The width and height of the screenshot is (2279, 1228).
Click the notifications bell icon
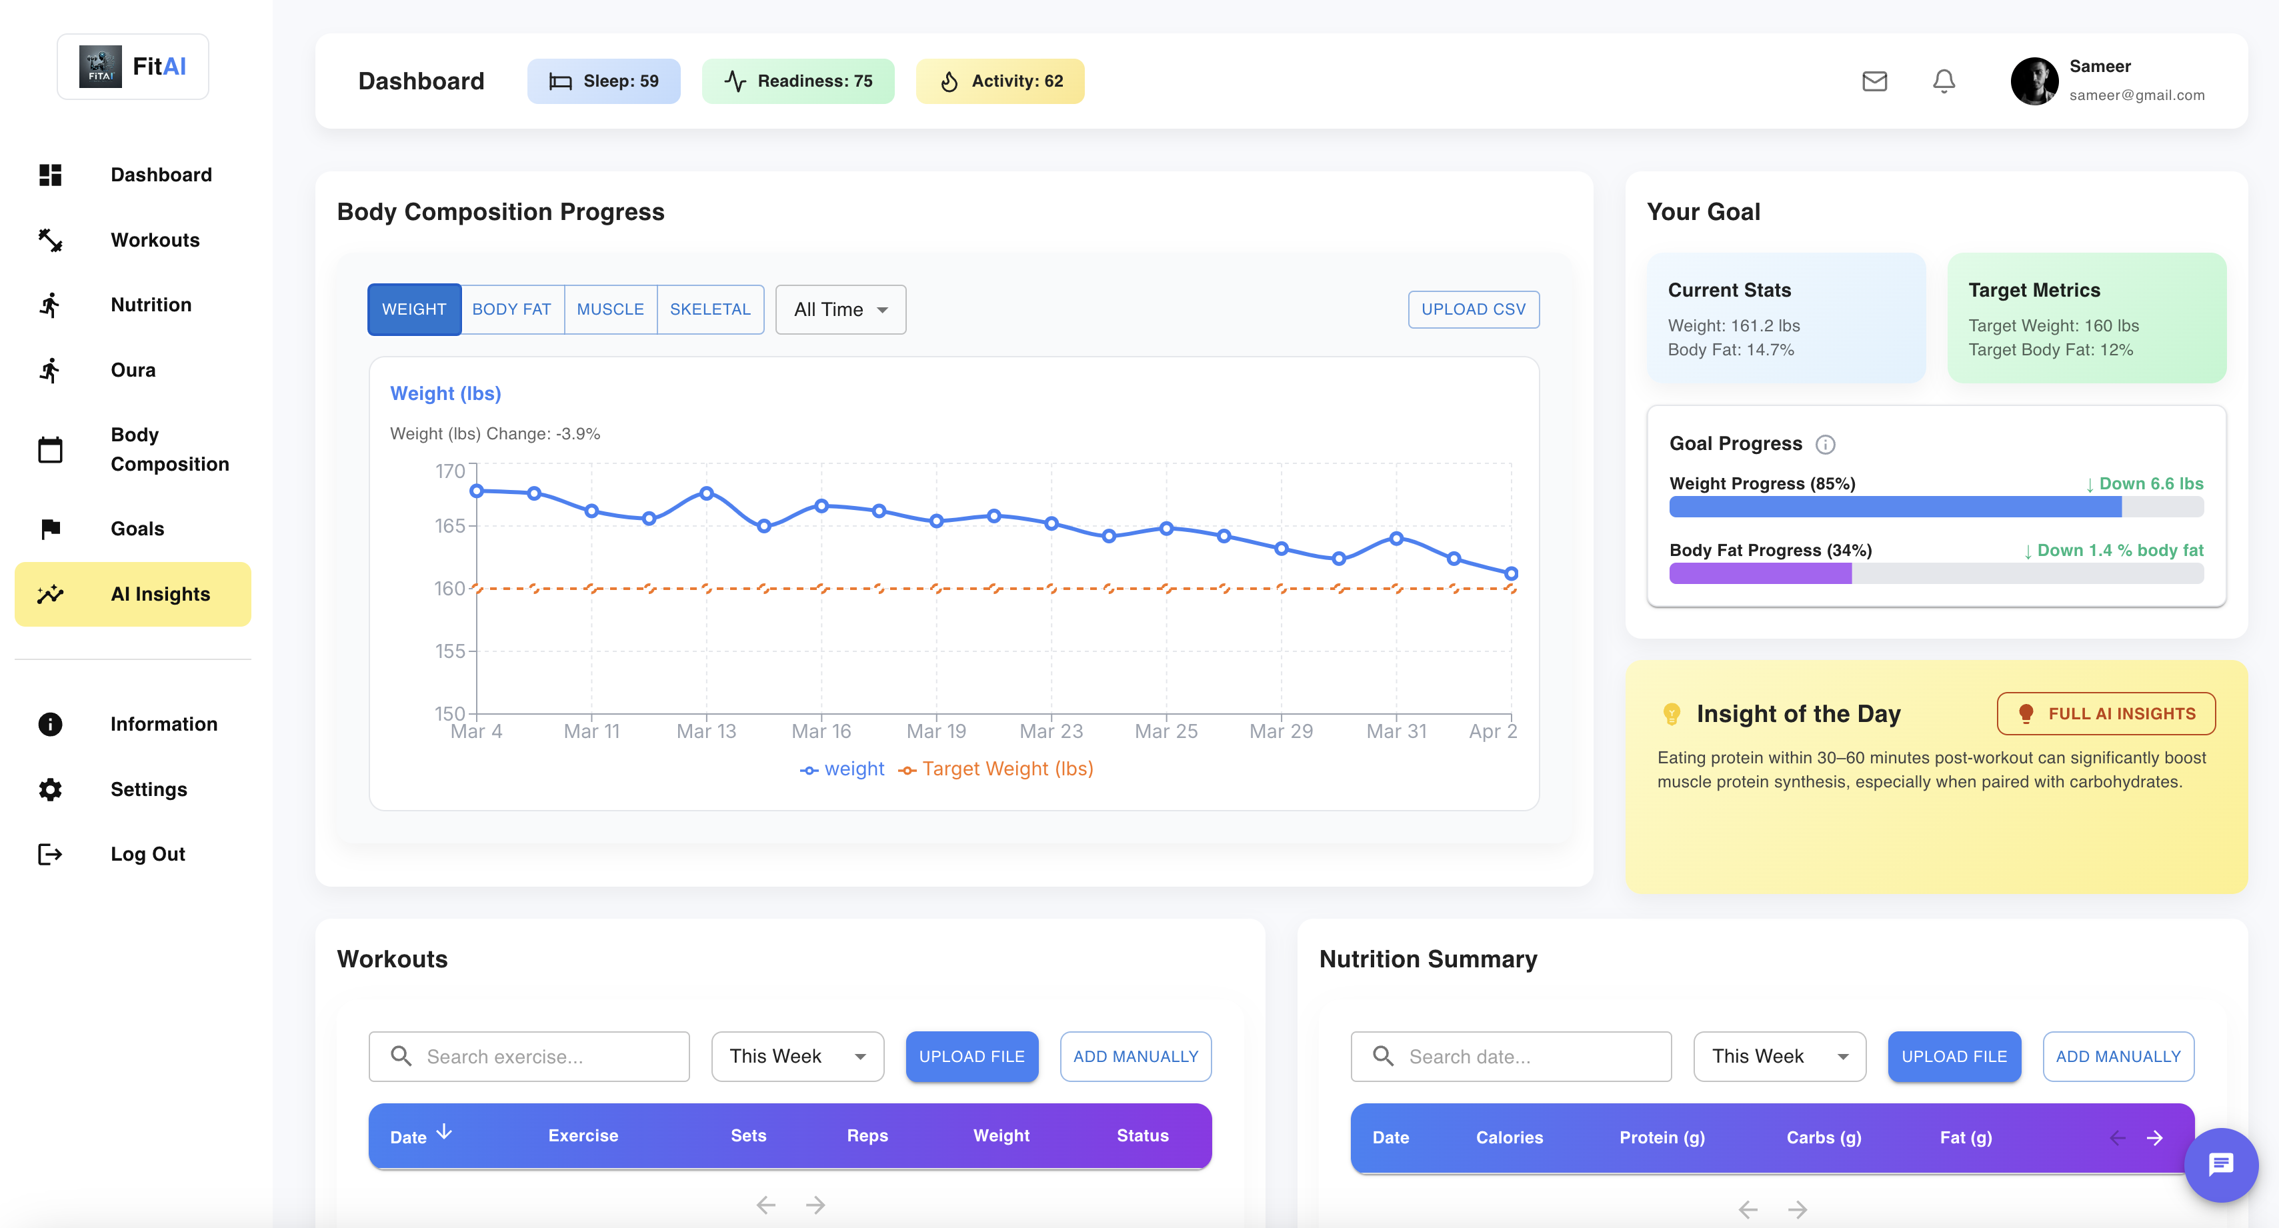[x=1943, y=81]
